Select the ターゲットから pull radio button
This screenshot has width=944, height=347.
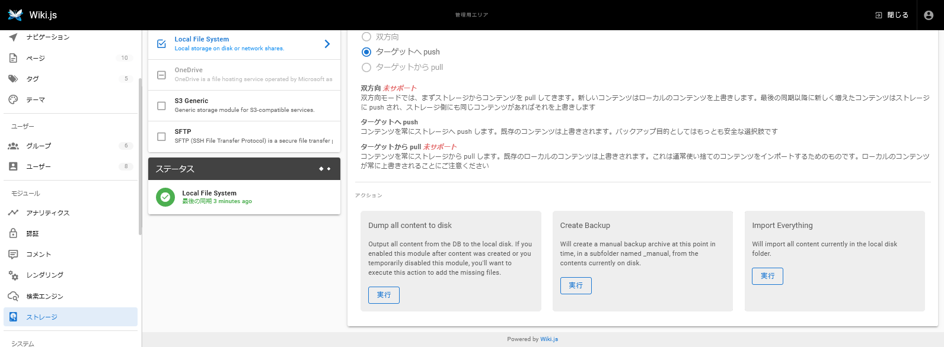366,68
